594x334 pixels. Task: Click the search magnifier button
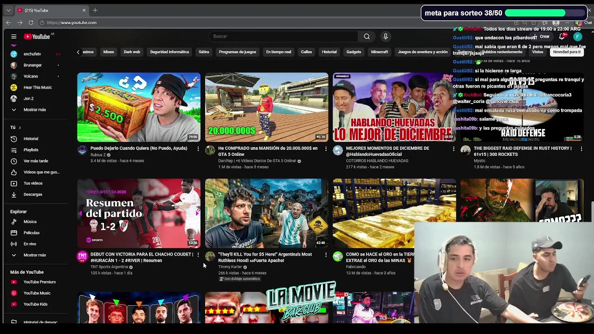click(x=367, y=36)
